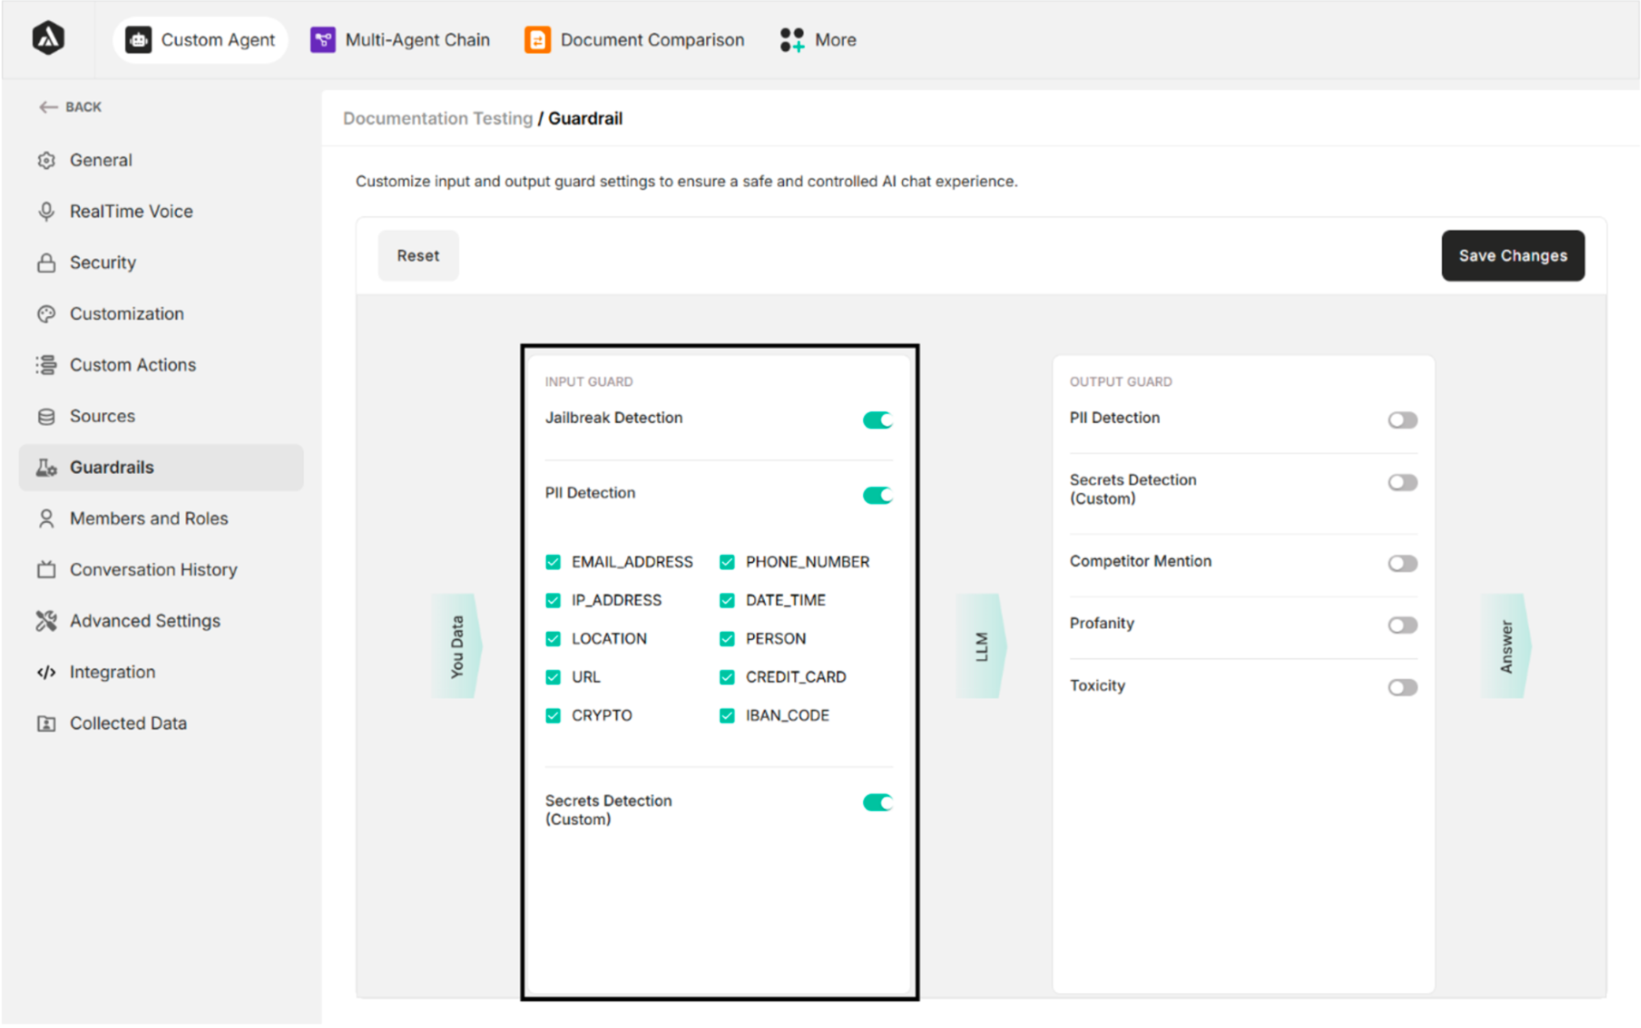This screenshot has width=1641, height=1028.
Task: Click the app logo in top-left corner
Action: (x=48, y=38)
